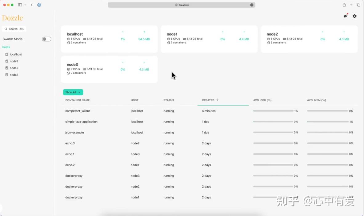This screenshot has width=364, height=216.
Task: Select localhost in the Hosts list
Action: pos(16,54)
